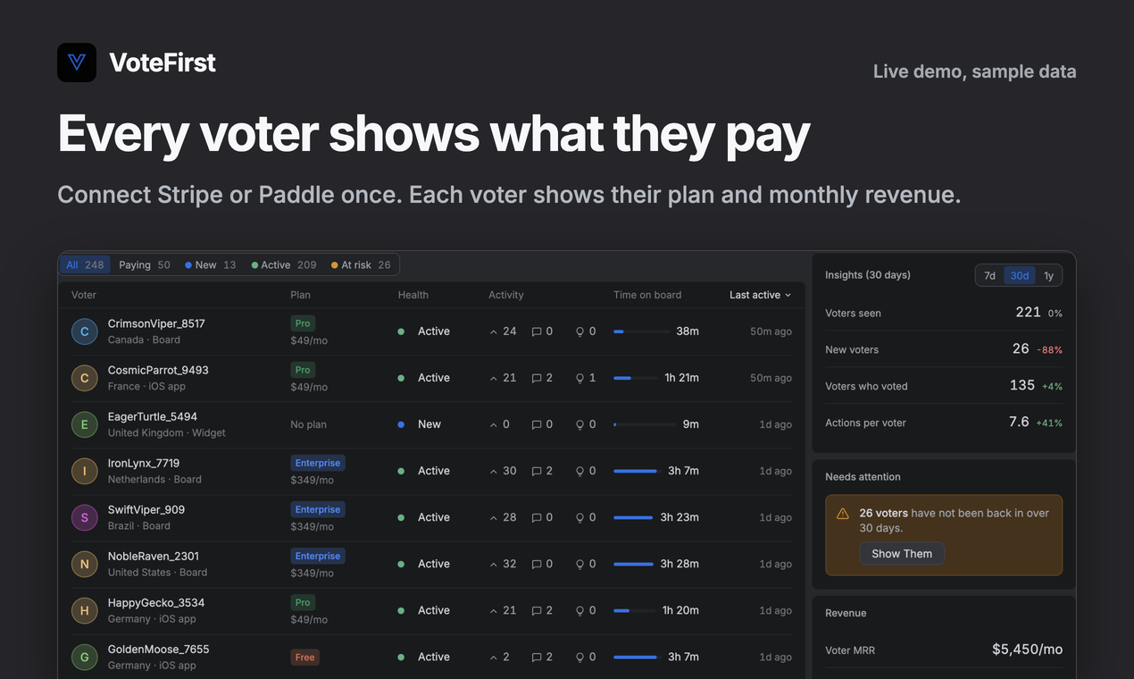Image resolution: width=1134 pixels, height=679 pixels.
Task: Filter to Active 209 voters
Action: click(x=284, y=264)
